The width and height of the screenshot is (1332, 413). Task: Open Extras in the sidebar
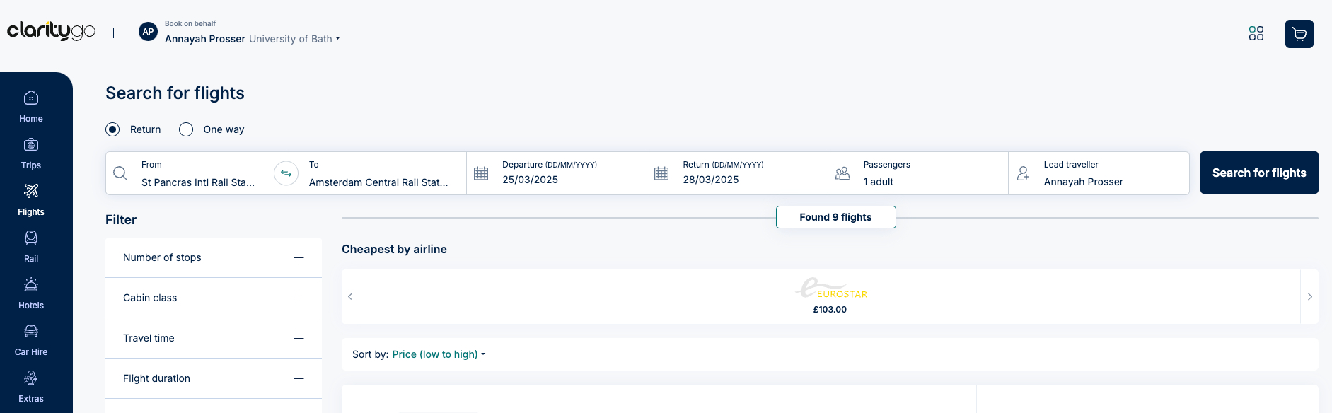point(31,386)
